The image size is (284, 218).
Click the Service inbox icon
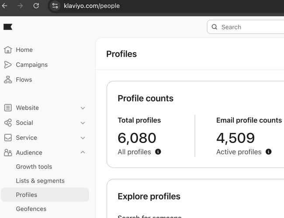coord(8,138)
